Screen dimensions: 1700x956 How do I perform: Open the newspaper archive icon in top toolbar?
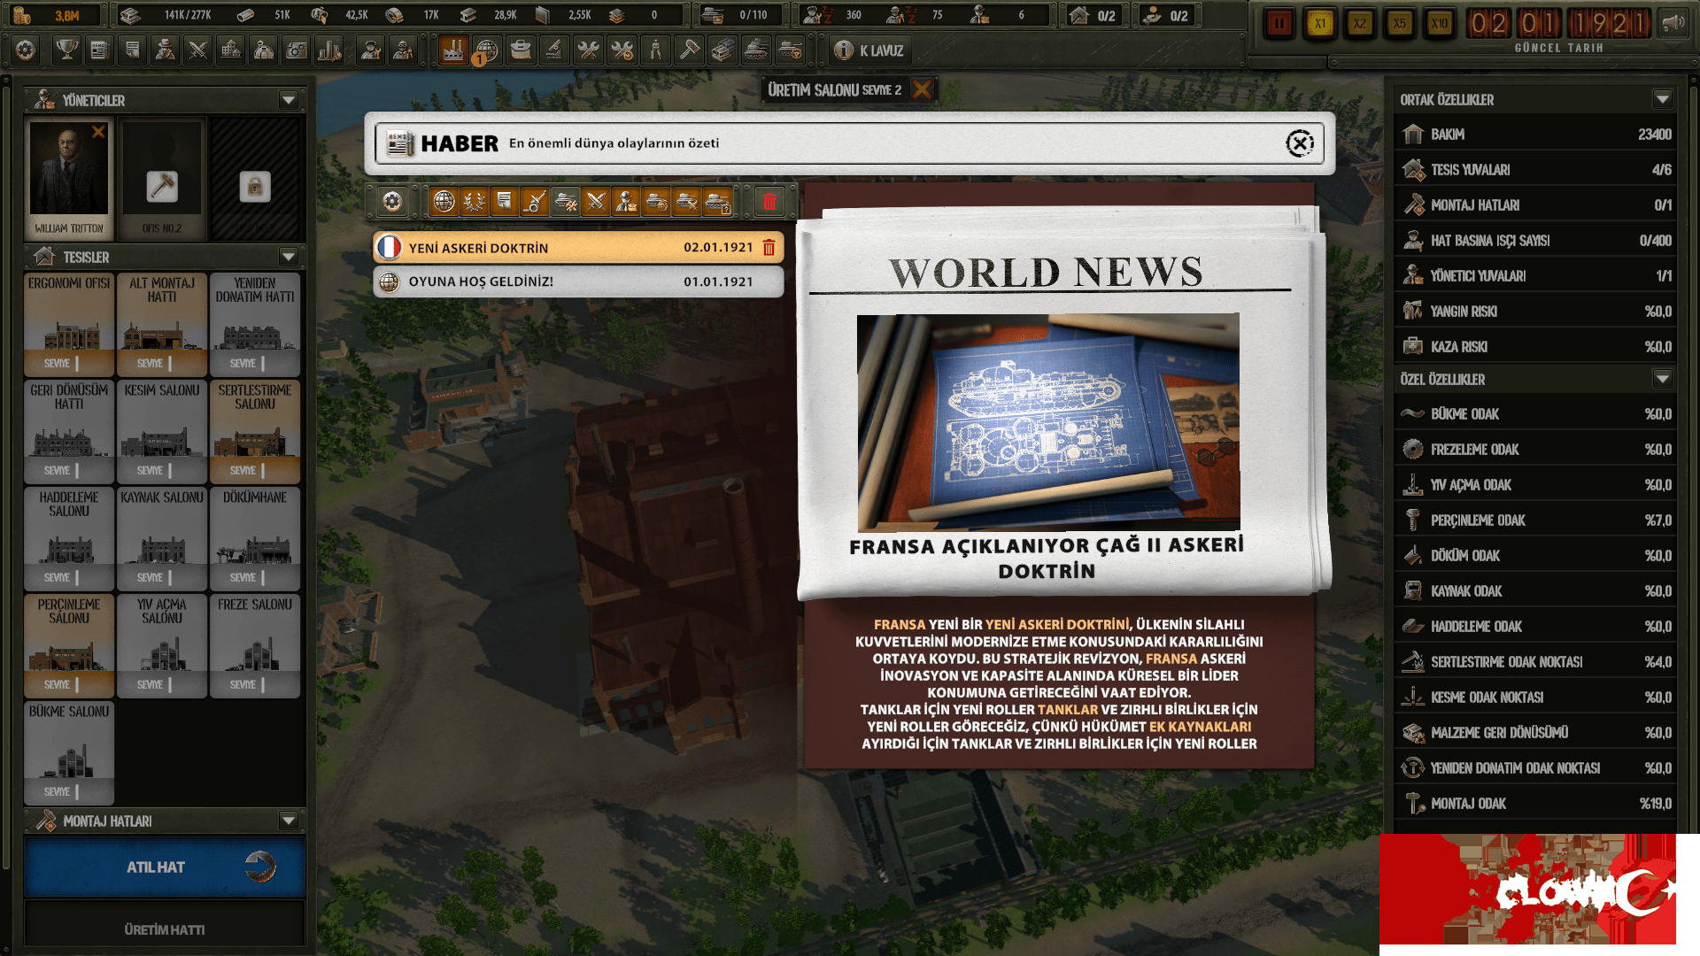point(100,50)
